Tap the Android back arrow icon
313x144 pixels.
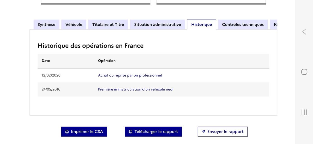coord(304,32)
